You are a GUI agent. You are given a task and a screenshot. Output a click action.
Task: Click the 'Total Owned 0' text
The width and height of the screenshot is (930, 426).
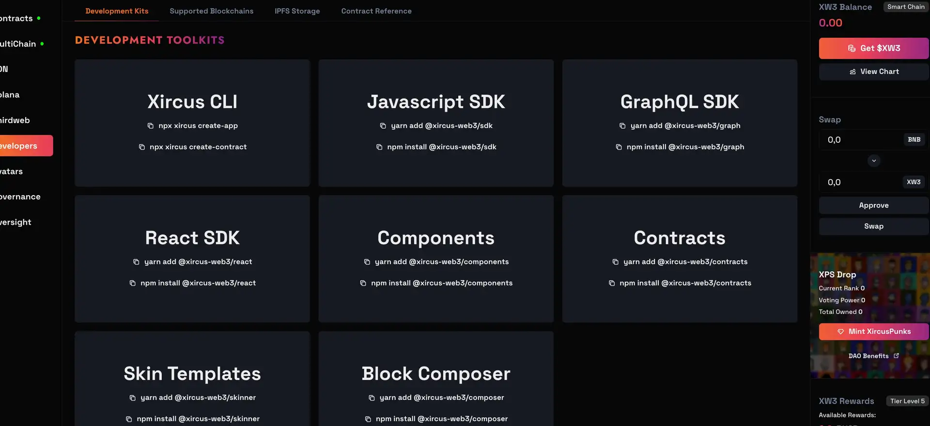coord(840,312)
